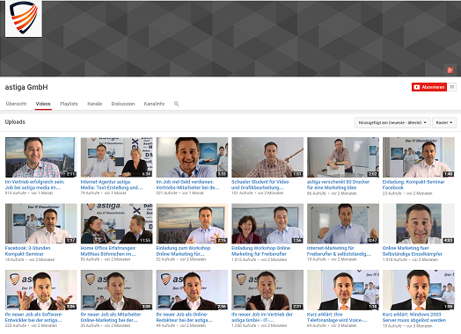Open title link 'Internet-Agentur astiga Media: Text-Erstellung'

(x=112, y=185)
